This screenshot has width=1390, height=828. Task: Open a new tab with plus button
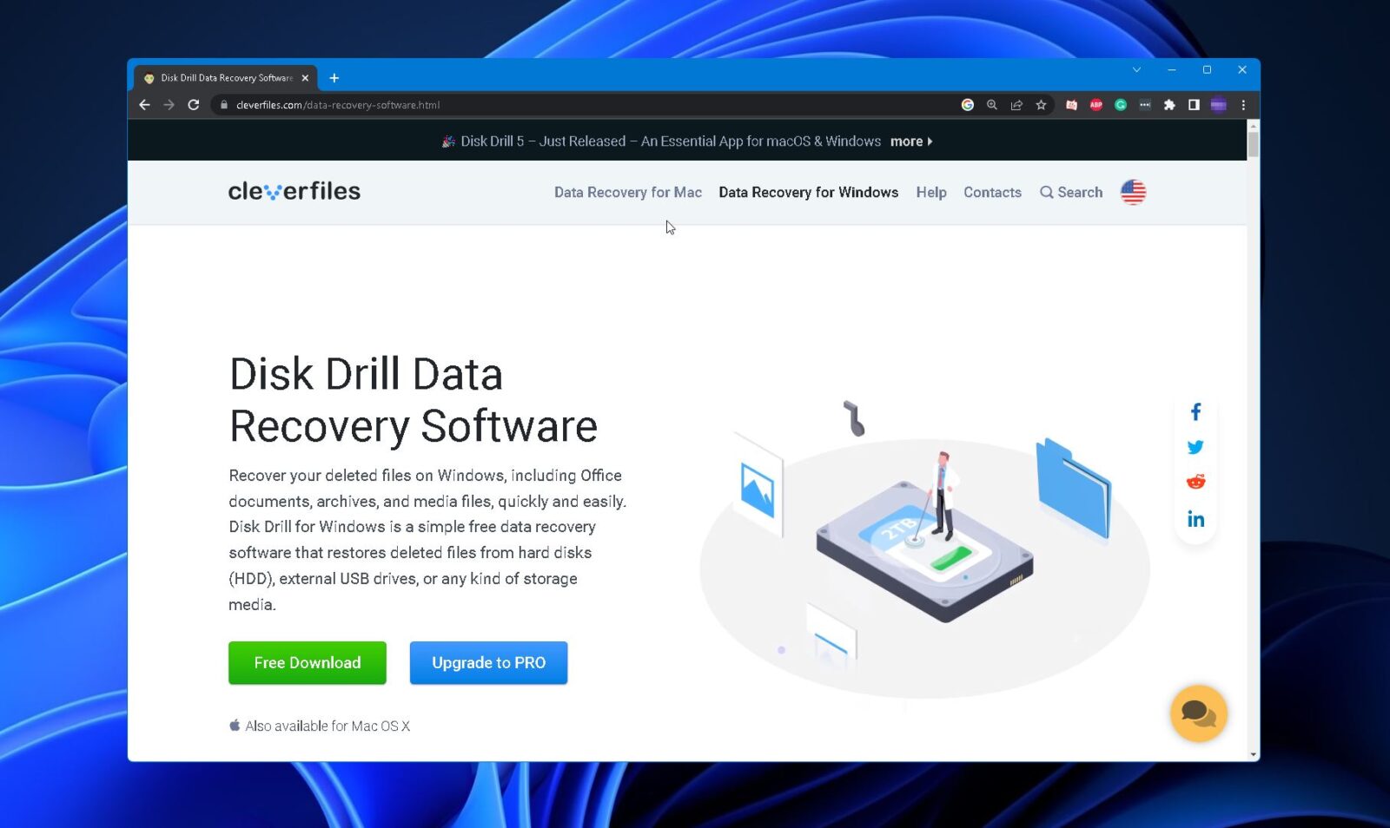334,78
